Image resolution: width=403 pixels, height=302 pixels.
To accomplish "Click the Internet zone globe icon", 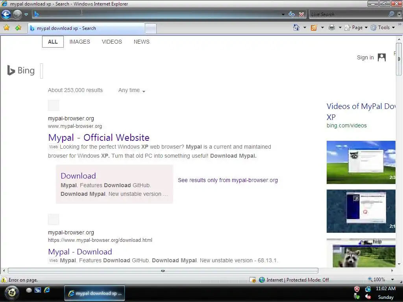I will coord(262,280).
